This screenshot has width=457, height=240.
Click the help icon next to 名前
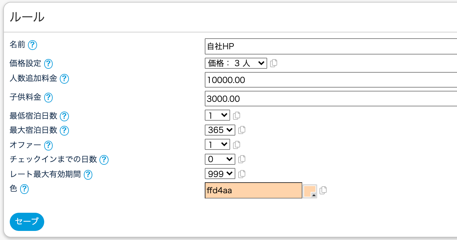[33, 45]
